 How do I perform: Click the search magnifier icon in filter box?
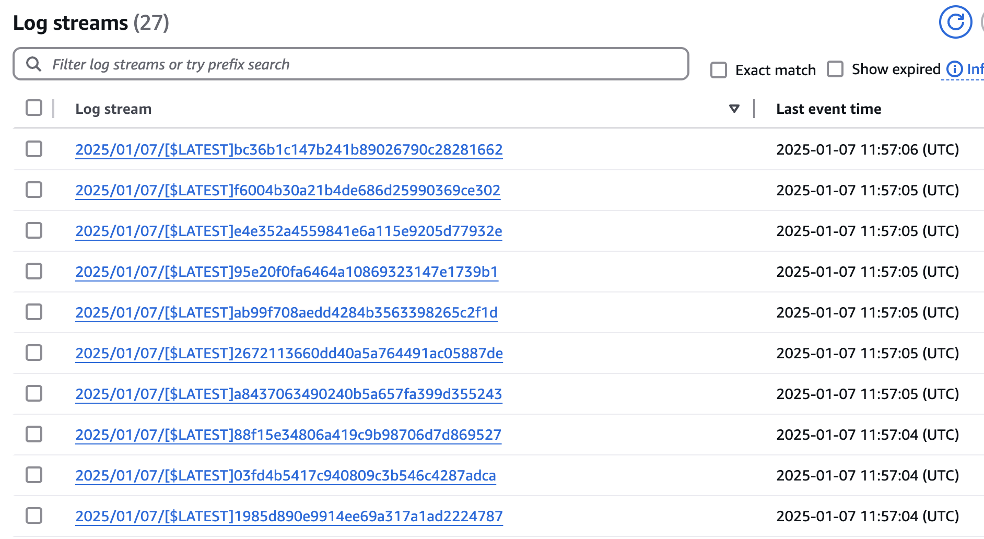[34, 64]
